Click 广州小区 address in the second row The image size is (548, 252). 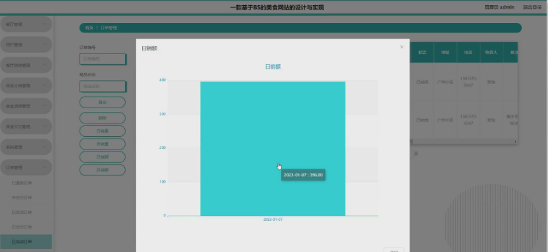point(445,120)
